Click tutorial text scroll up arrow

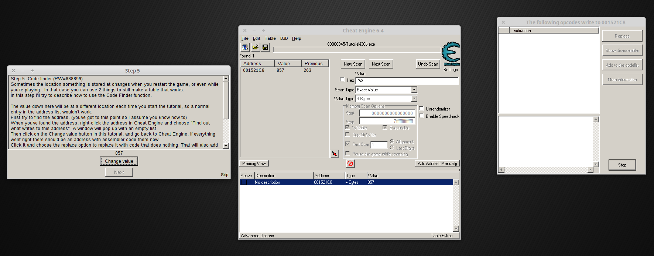[x=226, y=78]
